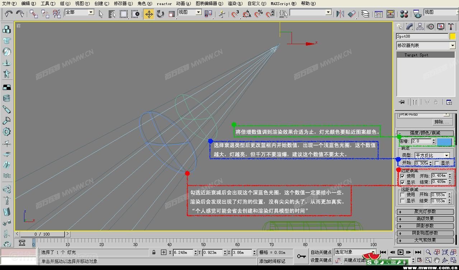
Task: Open the 视图 reference coordinate dropdown
Action: pos(190,12)
